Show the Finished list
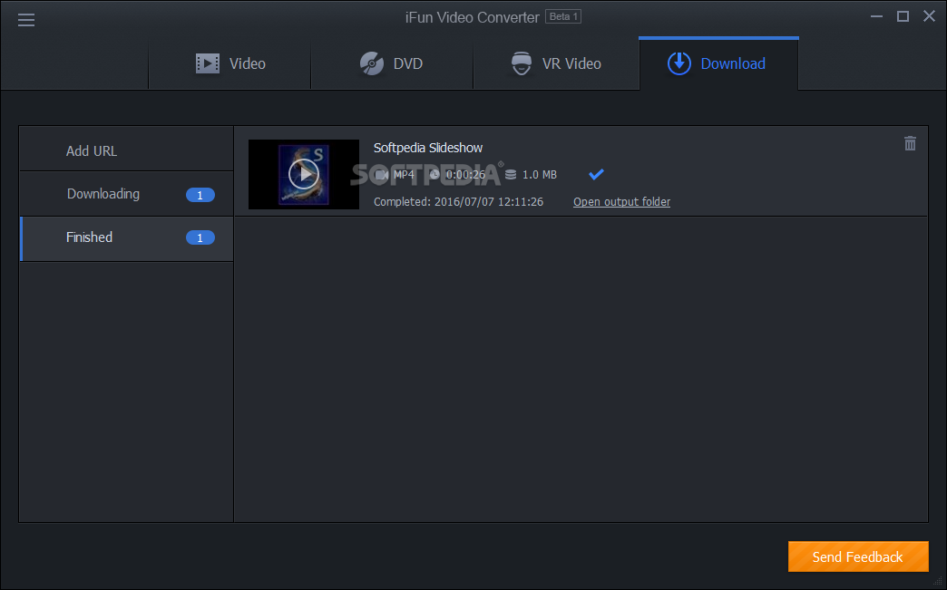Image resolution: width=947 pixels, height=590 pixels. coord(126,237)
